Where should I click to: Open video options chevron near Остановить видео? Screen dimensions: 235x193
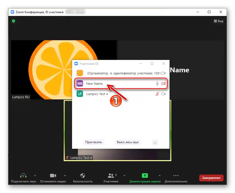65,175
